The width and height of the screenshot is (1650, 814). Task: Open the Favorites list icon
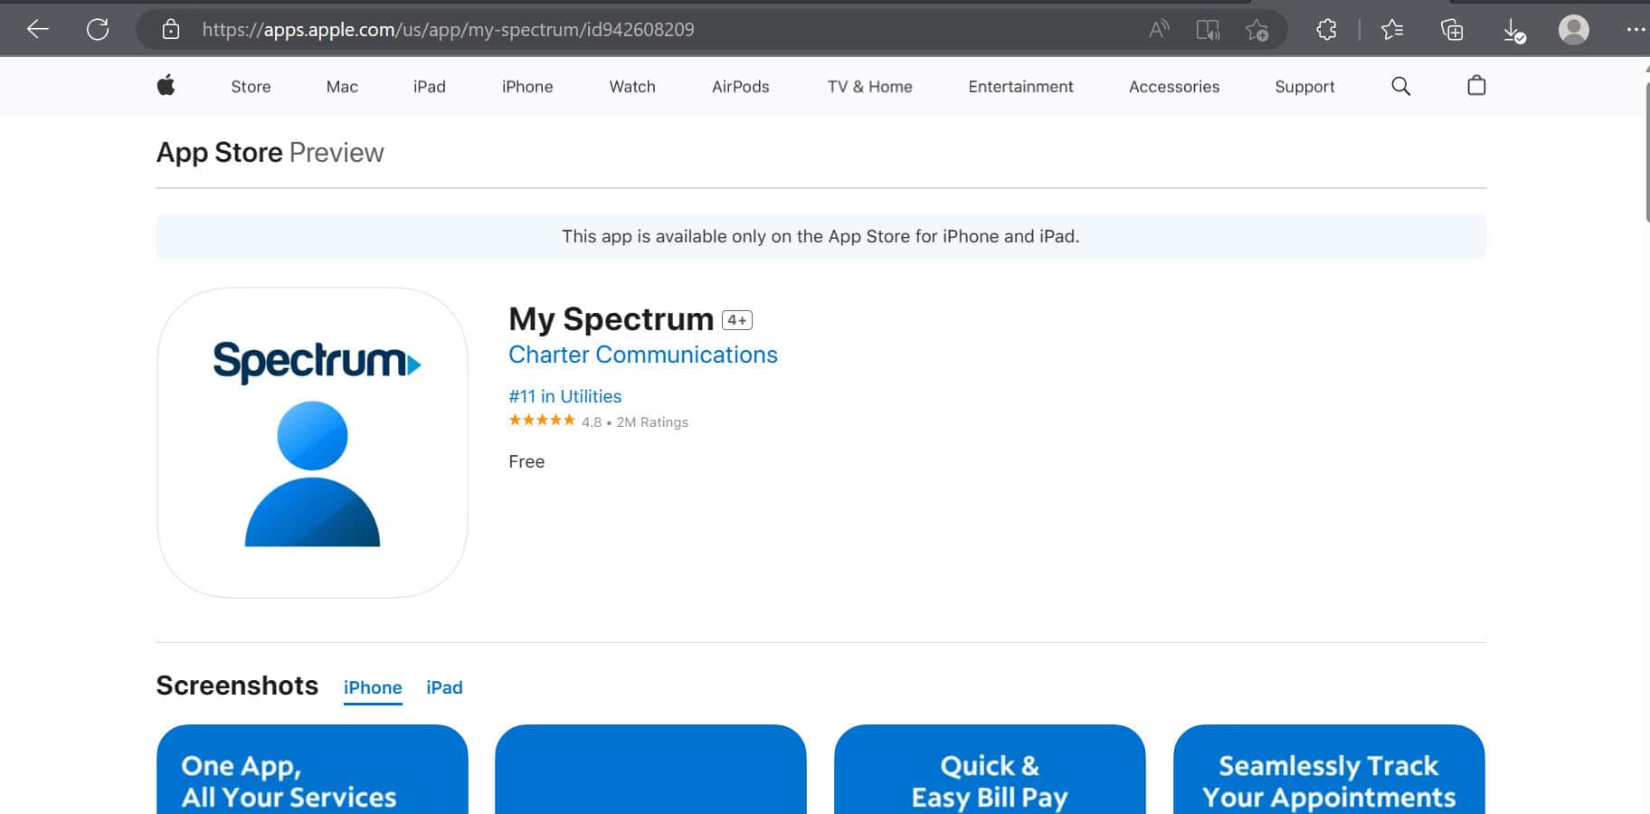(x=1392, y=30)
